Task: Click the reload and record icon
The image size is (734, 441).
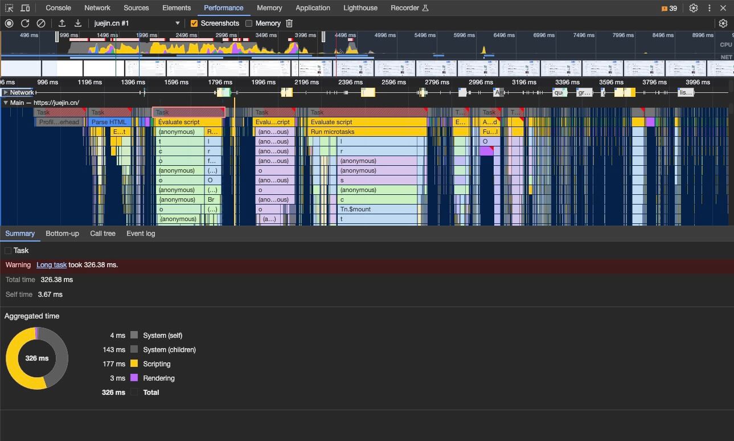Action: (25, 23)
